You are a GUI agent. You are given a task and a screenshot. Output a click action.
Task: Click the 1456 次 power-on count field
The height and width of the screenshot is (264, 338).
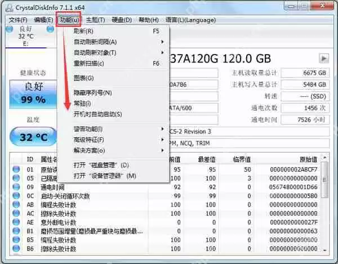305,108
